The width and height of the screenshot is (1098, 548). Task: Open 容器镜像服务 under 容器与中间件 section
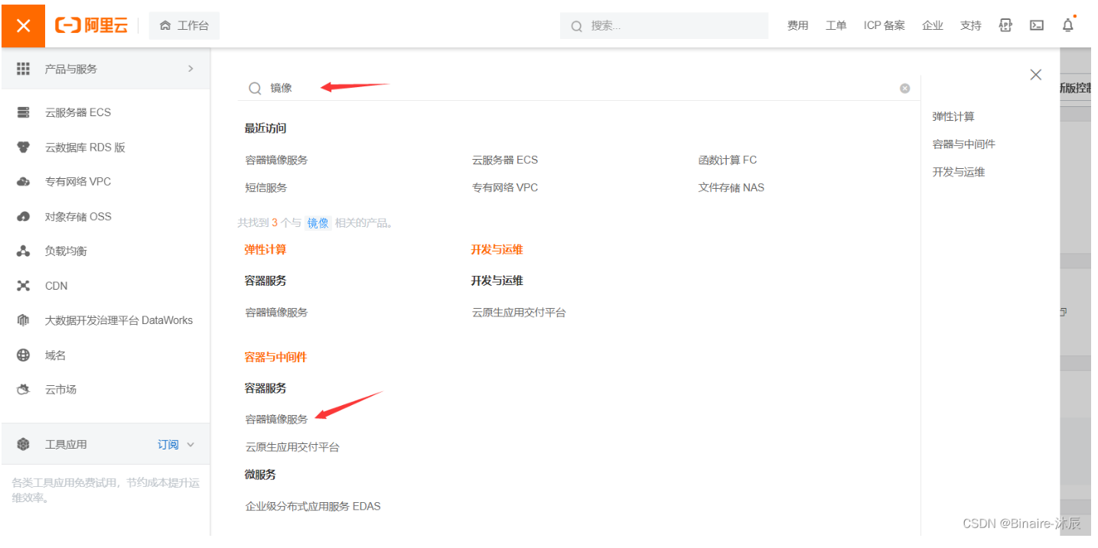tap(276, 419)
